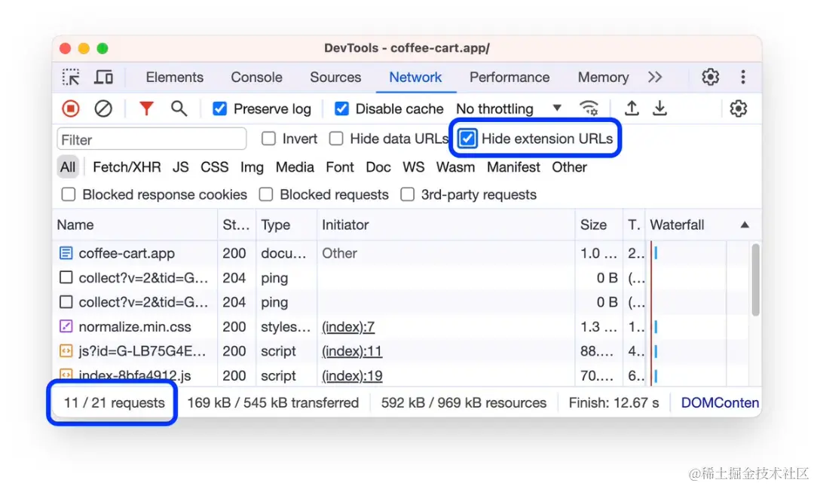814x486 pixels.
Task: Filter requests by Font
Action: [x=339, y=167]
